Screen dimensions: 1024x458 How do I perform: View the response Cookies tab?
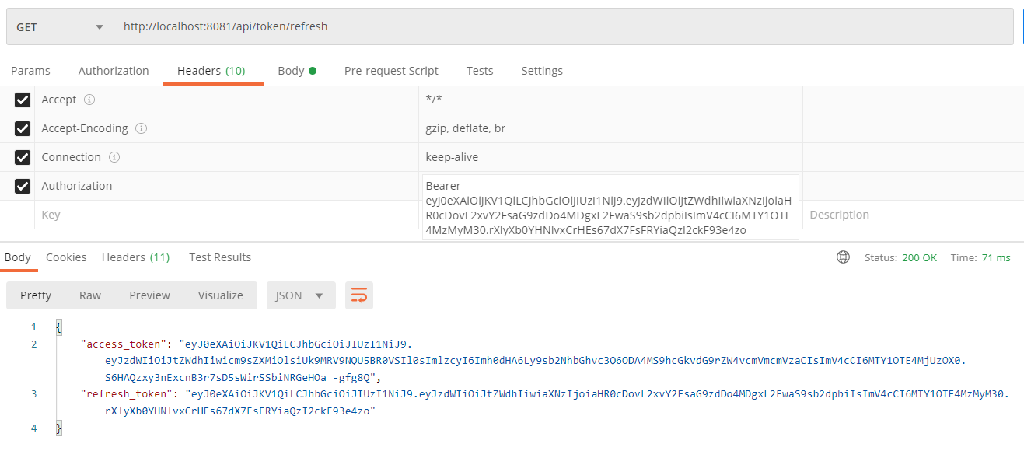(66, 257)
